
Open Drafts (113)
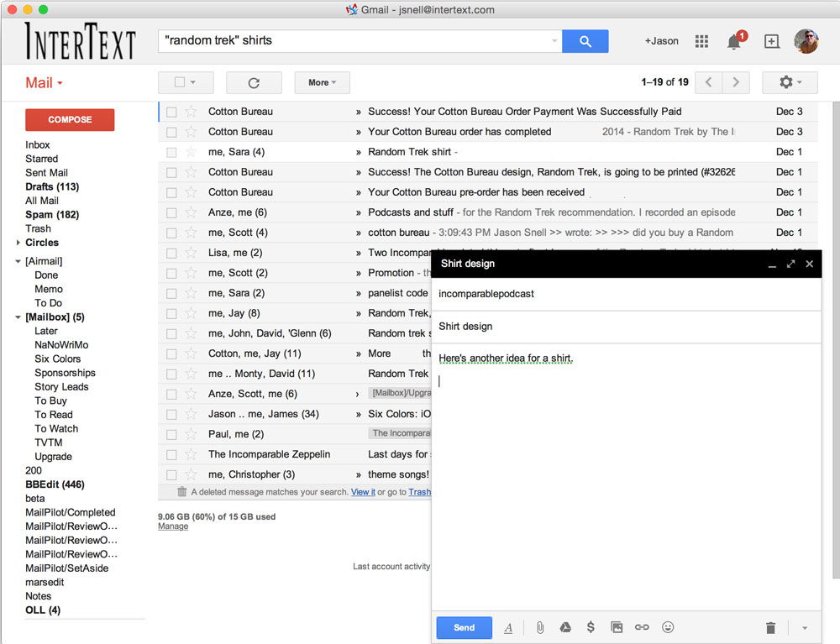(52, 187)
